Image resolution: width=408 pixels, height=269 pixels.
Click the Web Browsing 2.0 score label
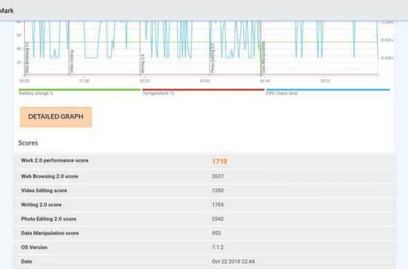pos(50,176)
